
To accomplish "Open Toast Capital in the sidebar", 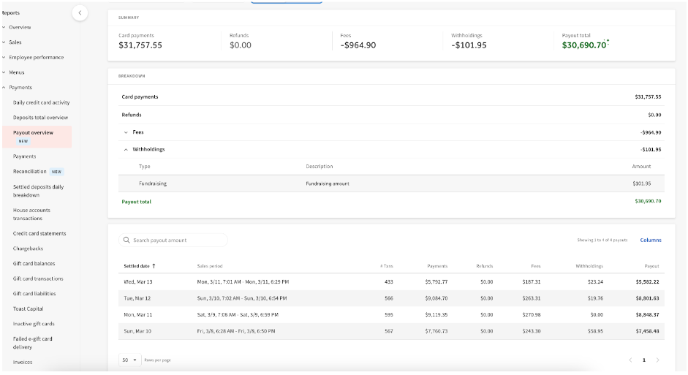I will [28, 308].
